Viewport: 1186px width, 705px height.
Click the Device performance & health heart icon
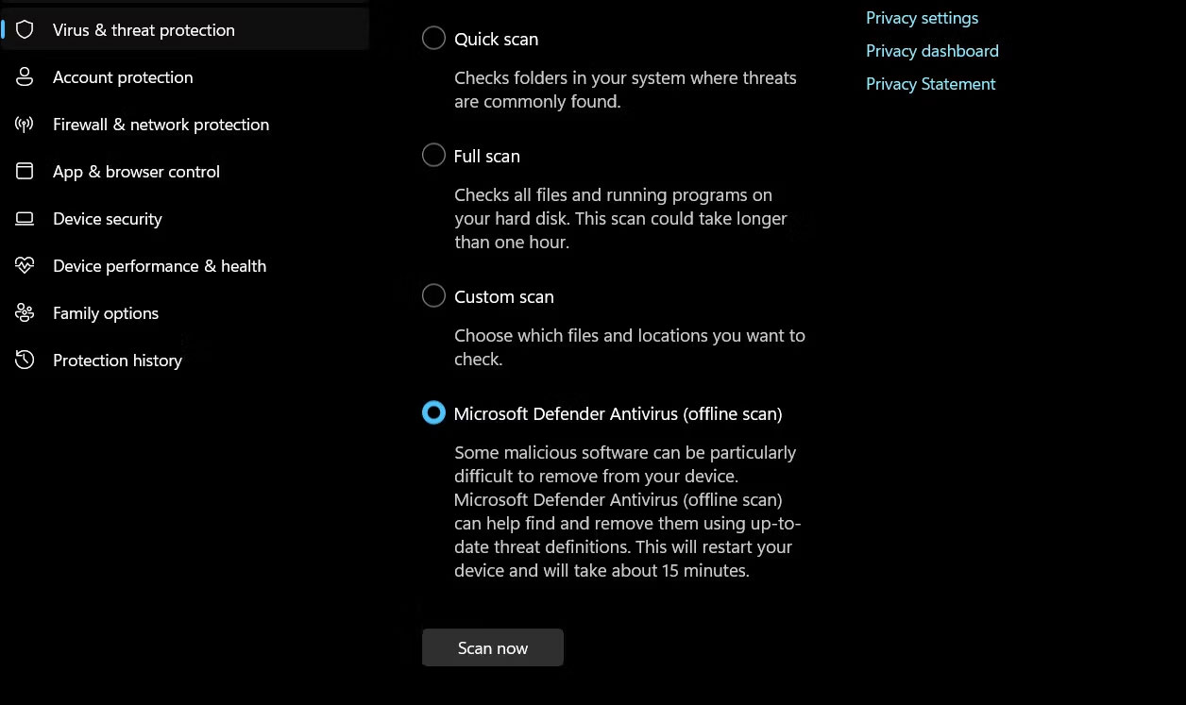click(x=25, y=265)
